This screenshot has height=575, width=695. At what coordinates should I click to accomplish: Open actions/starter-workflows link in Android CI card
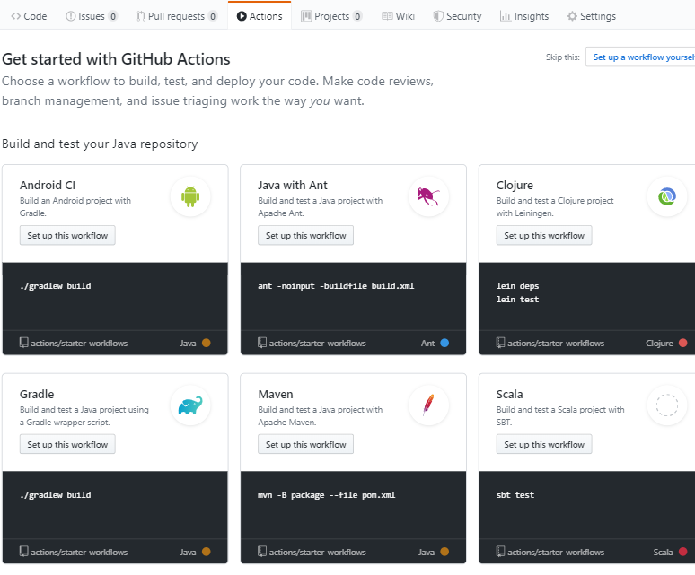coord(79,343)
